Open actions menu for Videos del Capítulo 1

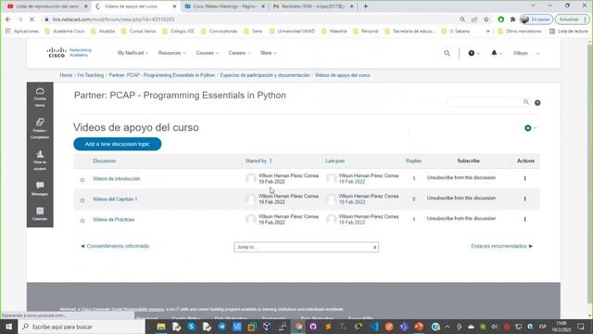tap(525, 199)
